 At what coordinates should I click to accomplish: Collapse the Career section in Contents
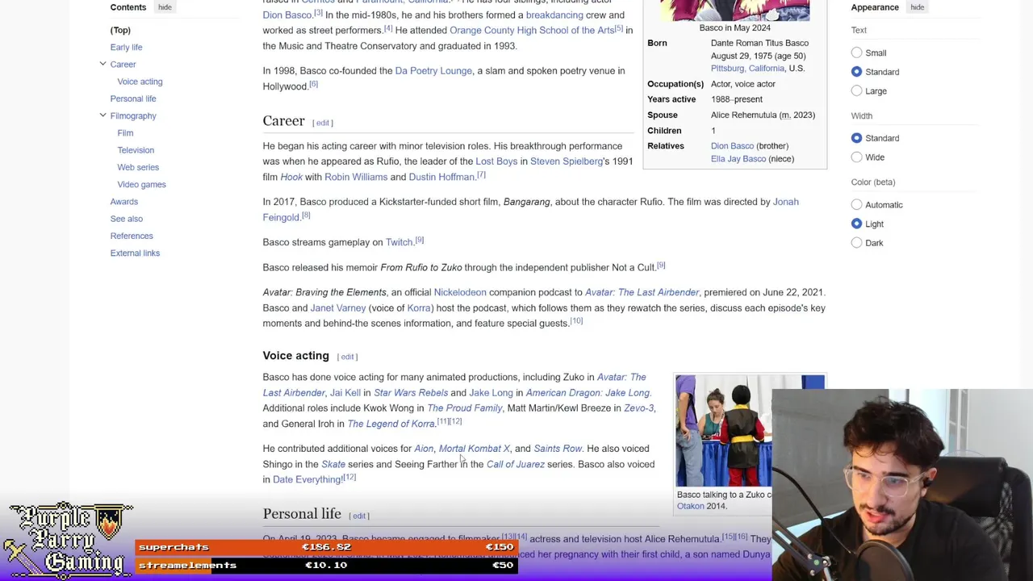(x=102, y=64)
